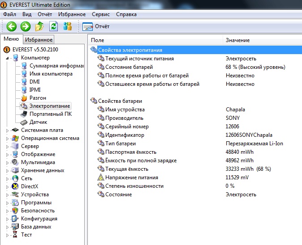Click the Отчёт report toolbar button

click(96, 26)
